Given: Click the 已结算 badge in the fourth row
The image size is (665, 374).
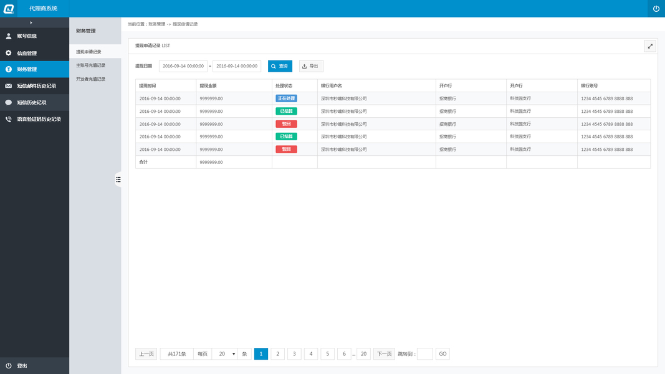Looking at the screenshot, I should click(286, 137).
